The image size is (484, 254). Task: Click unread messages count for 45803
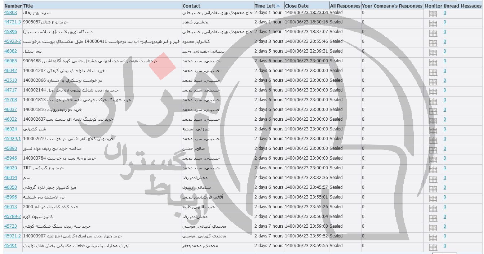(x=445, y=13)
